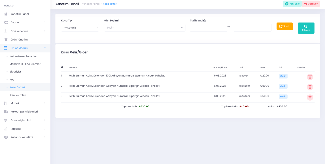Viewport: 325px width, 164px height.
Task: Open the Gün Seçimi selection dropdown
Action: pyautogui.click(x=145, y=28)
